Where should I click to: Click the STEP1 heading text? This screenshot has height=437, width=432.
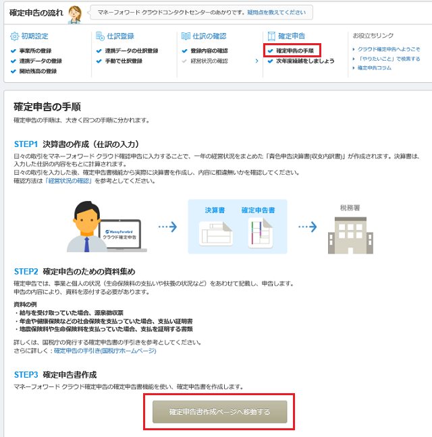coord(76,144)
